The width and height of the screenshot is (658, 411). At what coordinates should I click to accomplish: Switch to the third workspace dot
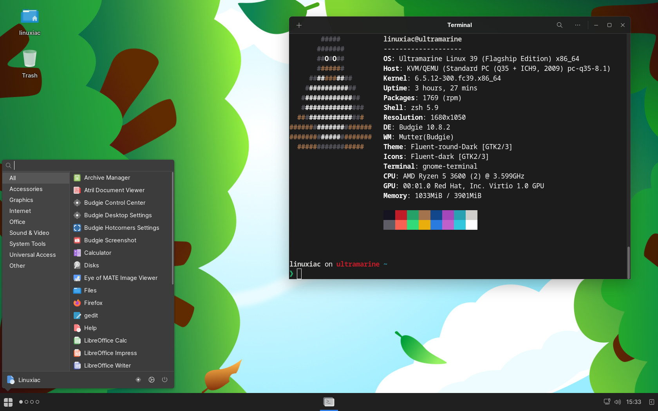32,402
